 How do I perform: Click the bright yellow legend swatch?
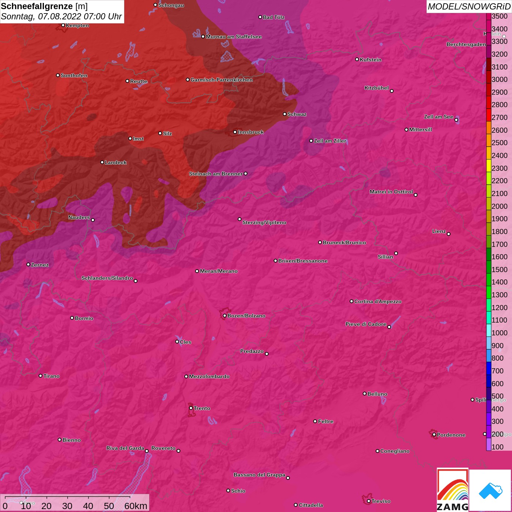pos(489,166)
